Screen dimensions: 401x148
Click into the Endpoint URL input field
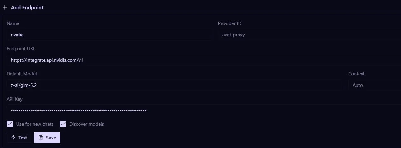(x=204, y=60)
